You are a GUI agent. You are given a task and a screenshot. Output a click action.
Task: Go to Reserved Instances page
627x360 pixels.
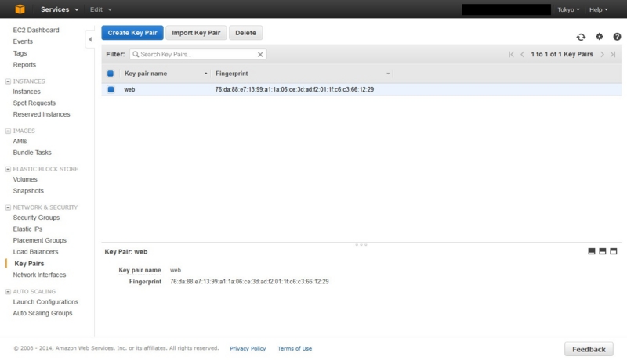(x=42, y=114)
